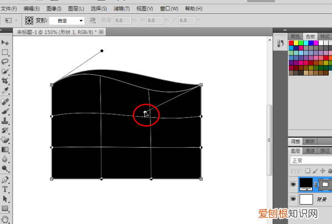332x224 pixels.
Task: Activate the Eyedropper tool
Action: tap(5, 91)
